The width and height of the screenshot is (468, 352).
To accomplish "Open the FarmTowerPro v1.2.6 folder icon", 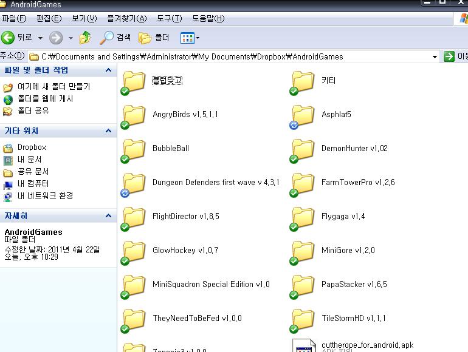I will (x=302, y=184).
